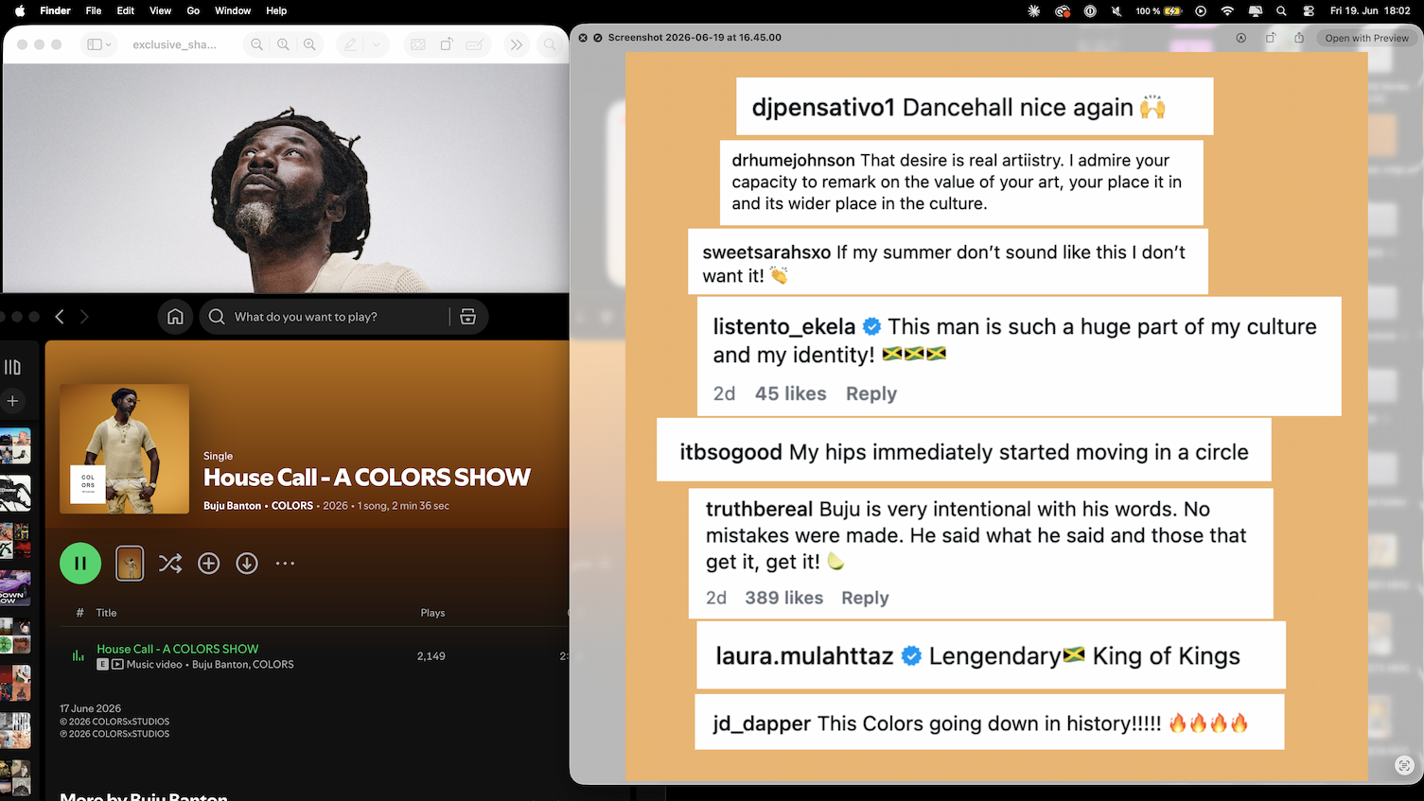This screenshot has width=1424, height=801.
Task: Zoom in on the Preview image
Action: pyautogui.click(x=309, y=44)
